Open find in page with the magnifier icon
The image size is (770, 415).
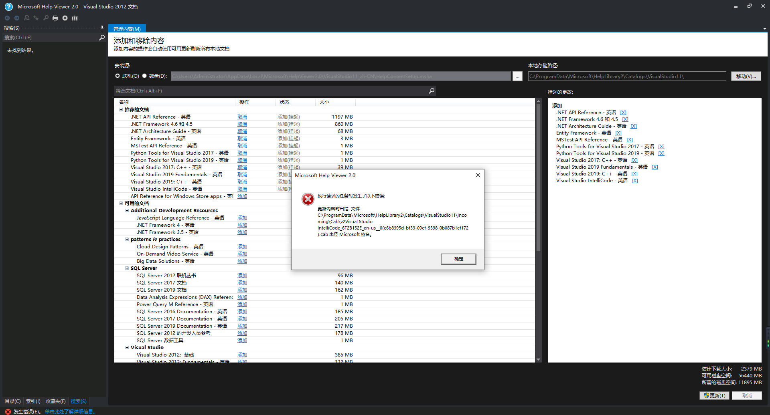pos(46,18)
